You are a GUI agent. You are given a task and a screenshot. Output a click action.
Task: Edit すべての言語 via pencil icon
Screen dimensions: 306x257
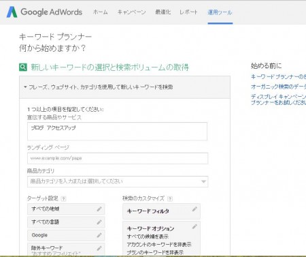click(x=99, y=222)
